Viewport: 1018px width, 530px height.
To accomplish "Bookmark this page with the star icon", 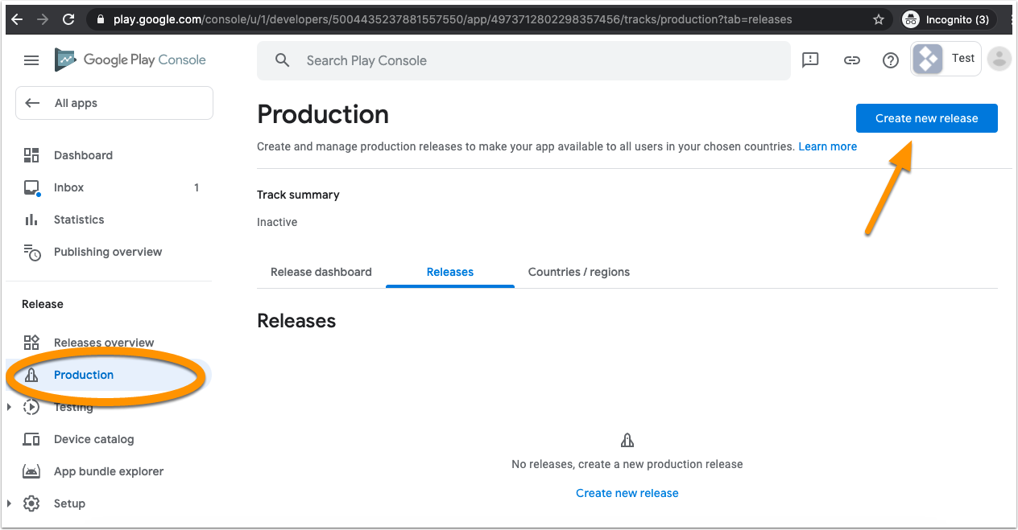I will point(879,19).
